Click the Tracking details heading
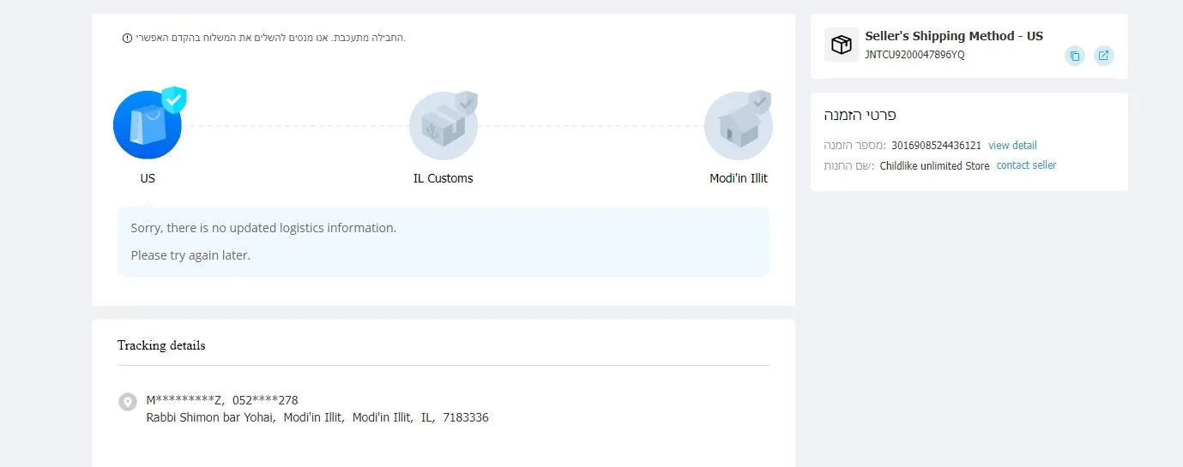Viewport: 1183px width, 467px height. [161, 345]
